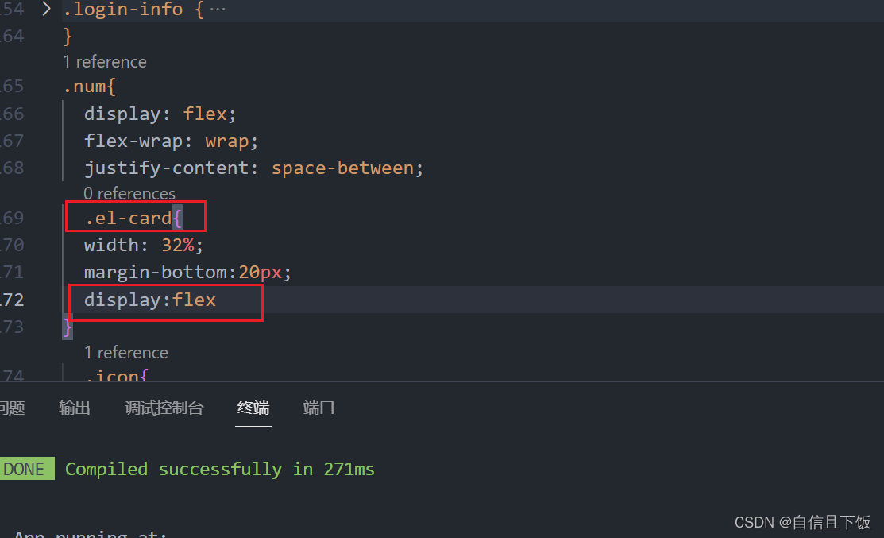Click "0 references" above the .el-card selector

(x=129, y=193)
